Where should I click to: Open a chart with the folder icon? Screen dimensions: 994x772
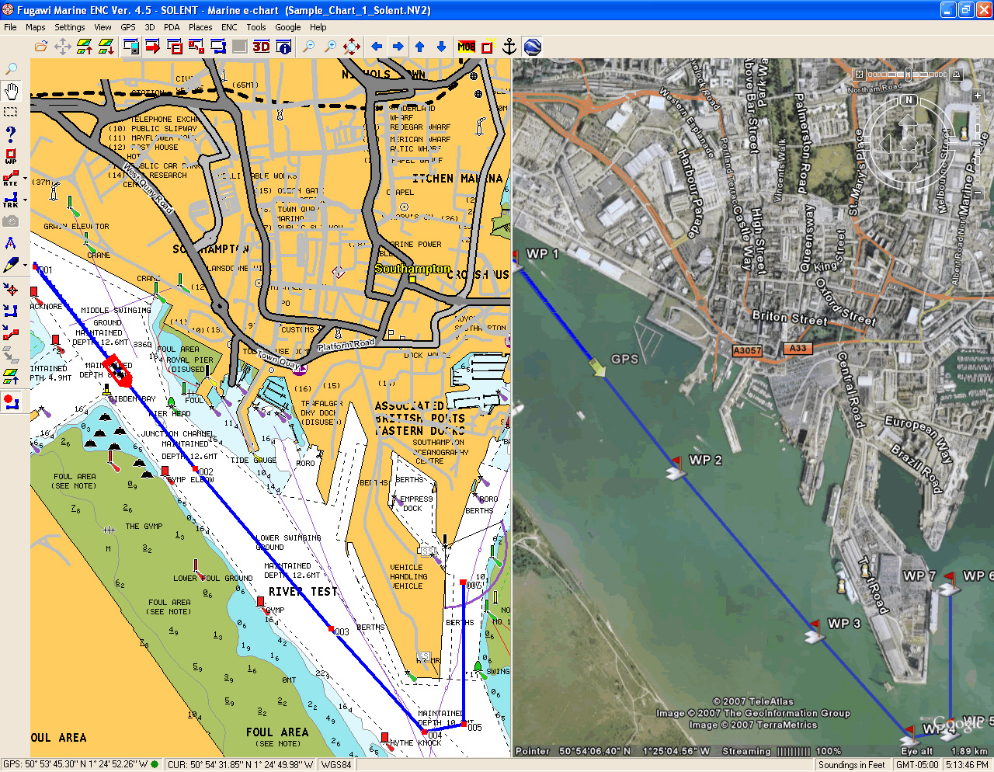[x=41, y=47]
